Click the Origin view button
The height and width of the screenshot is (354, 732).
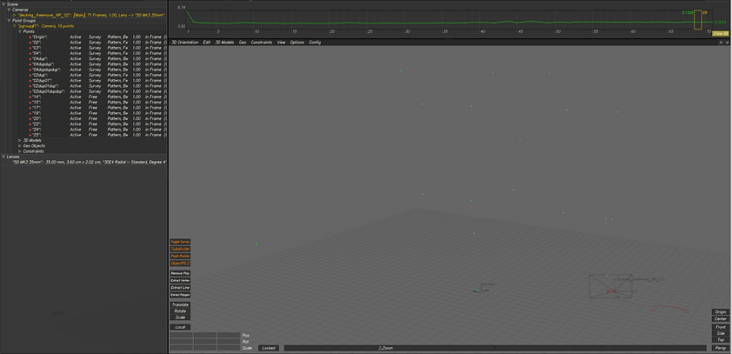(x=721, y=312)
